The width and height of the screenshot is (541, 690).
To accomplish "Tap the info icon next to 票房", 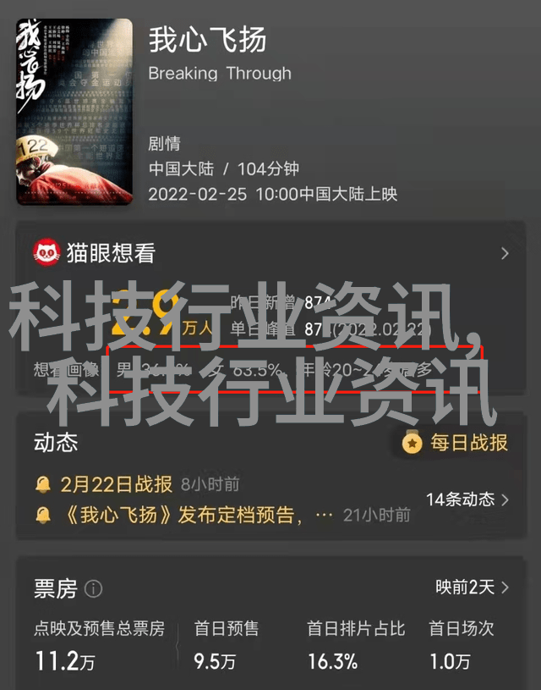I will (x=93, y=588).
